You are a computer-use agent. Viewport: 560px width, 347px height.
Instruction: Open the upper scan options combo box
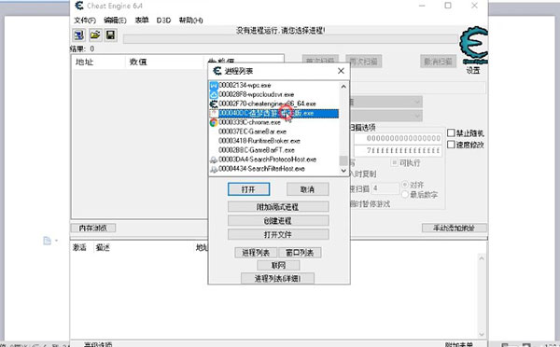[x=386, y=103]
